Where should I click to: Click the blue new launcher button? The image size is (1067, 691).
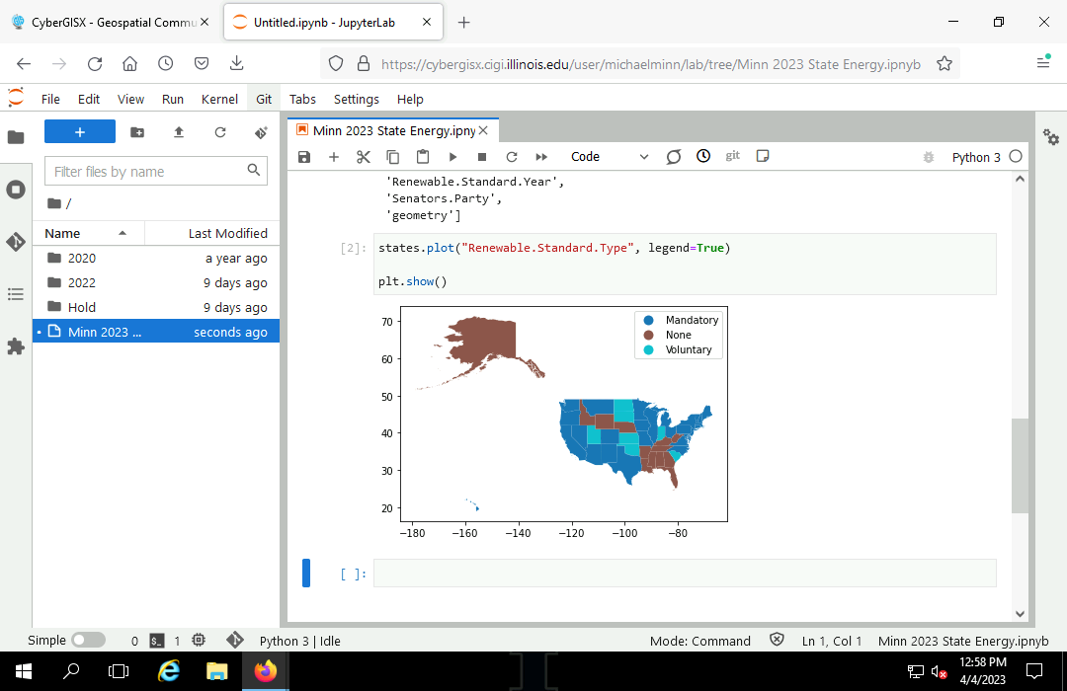[x=80, y=132]
